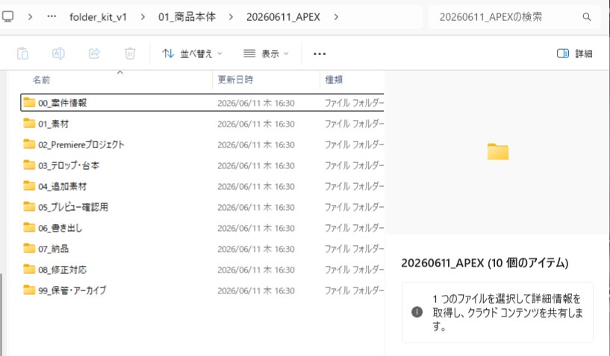Click the search magnifier icon
Screen dimensions: 610x356
coord(587,16)
